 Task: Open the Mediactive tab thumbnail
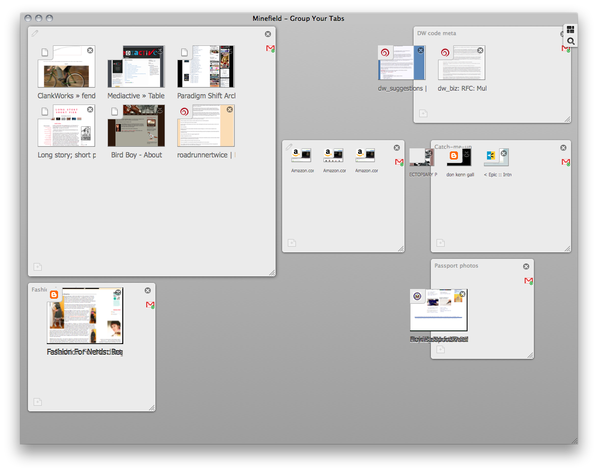tap(136, 67)
